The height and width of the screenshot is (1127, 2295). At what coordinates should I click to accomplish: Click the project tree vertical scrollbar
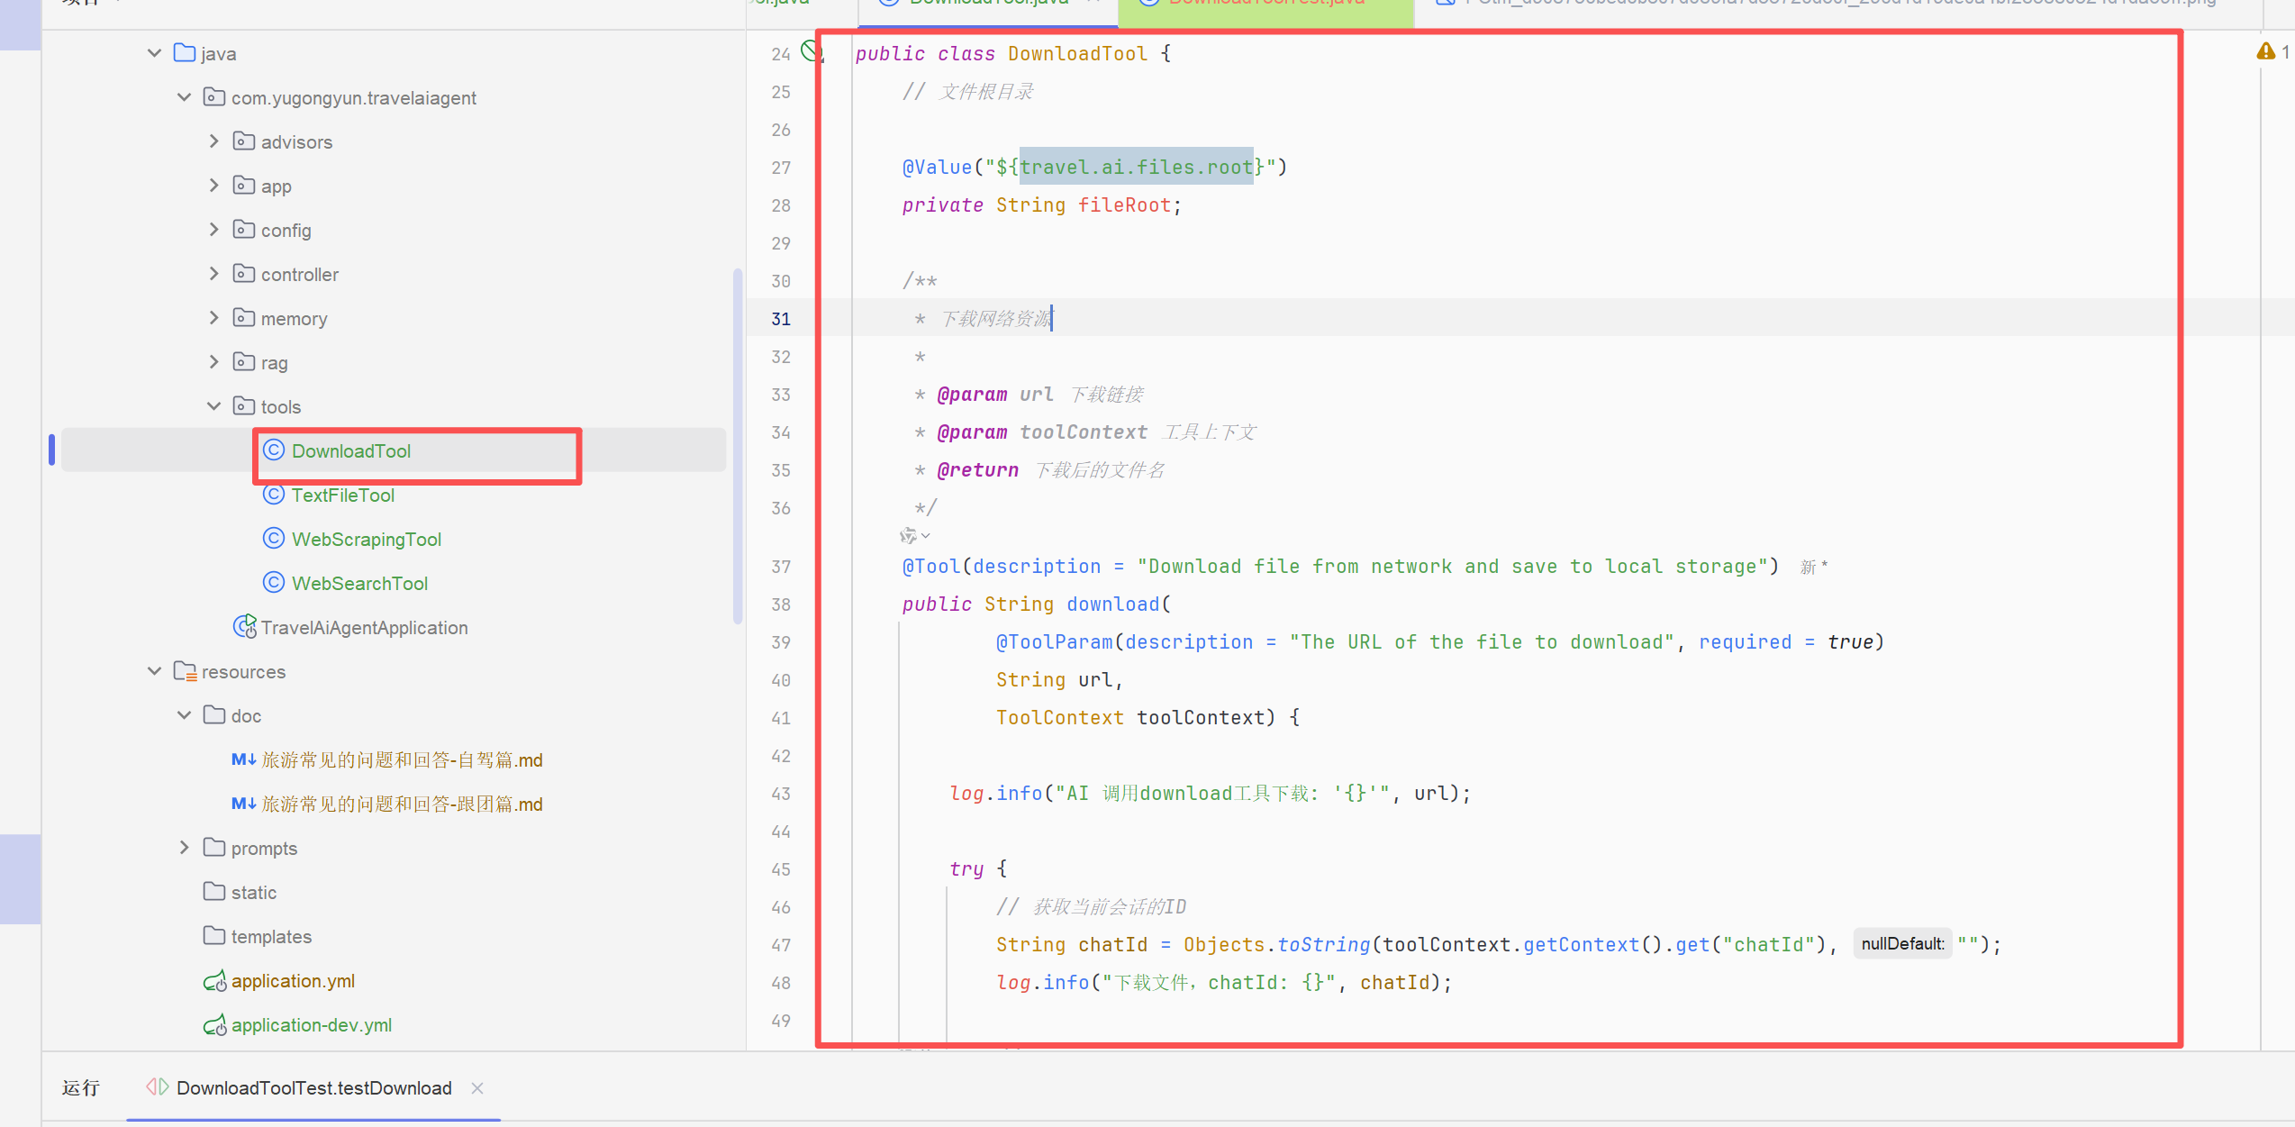(738, 446)
